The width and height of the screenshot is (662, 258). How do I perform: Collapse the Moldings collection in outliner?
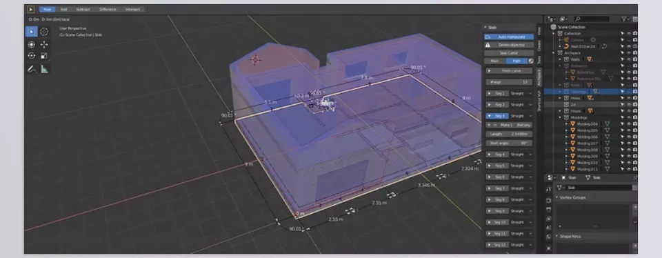pos(560,117)
